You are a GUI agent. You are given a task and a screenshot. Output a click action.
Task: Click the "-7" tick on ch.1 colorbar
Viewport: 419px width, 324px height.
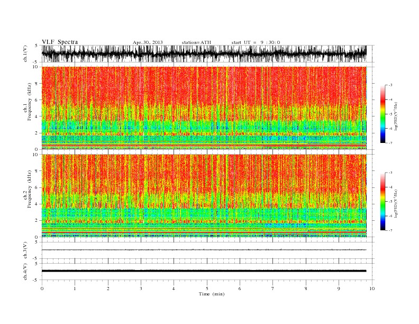(390, 143)
